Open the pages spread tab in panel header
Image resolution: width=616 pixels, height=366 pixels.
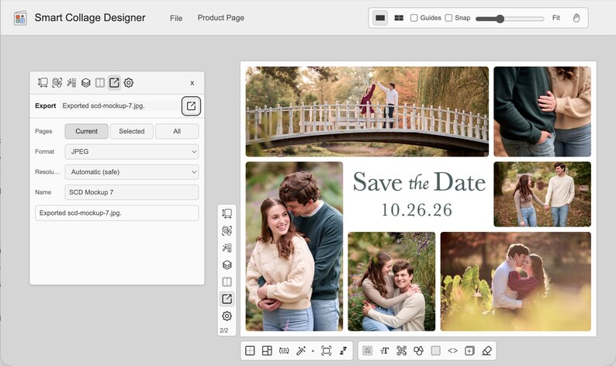click(x=100, y=82)
